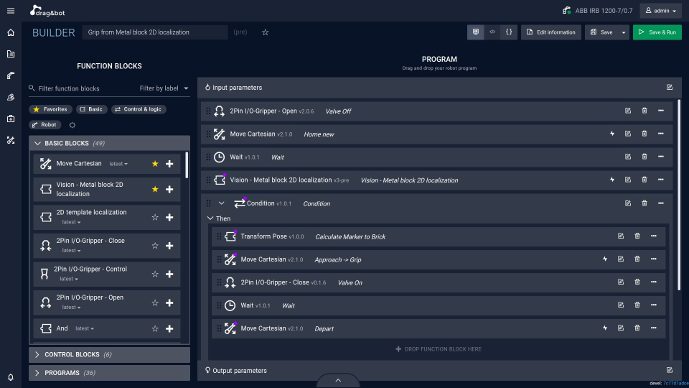
Task: Click the Save button
Action: 601,32
